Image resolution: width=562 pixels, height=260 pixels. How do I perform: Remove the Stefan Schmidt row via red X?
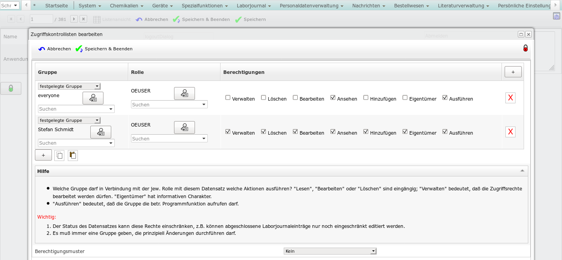(510, 132)
